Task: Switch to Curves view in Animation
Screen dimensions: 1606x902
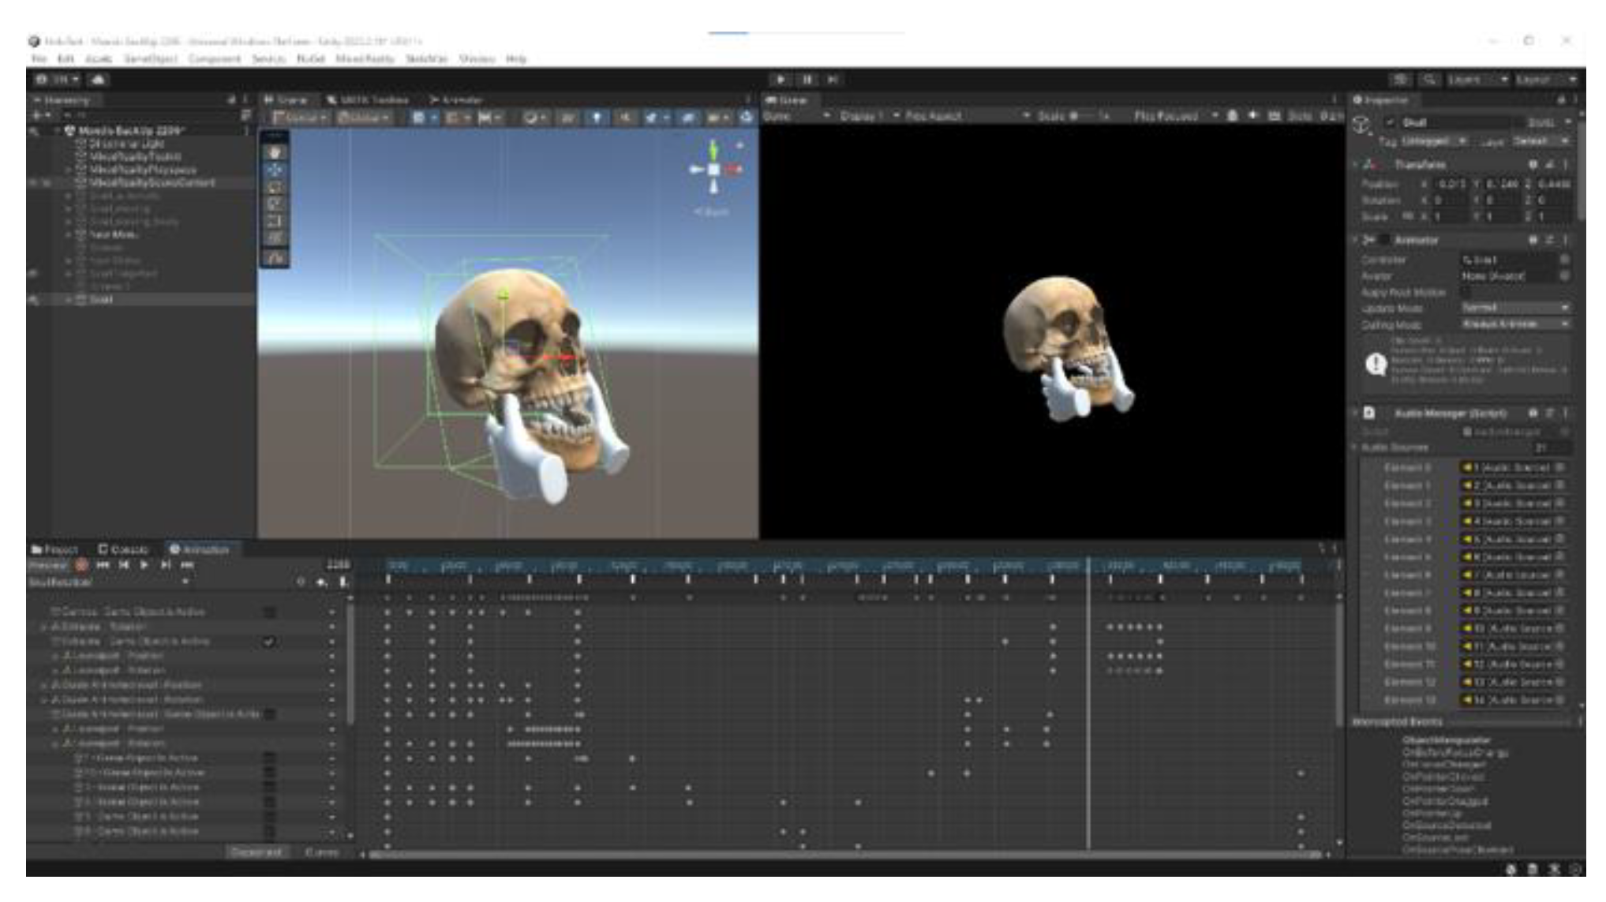Action: coord(321,852)
